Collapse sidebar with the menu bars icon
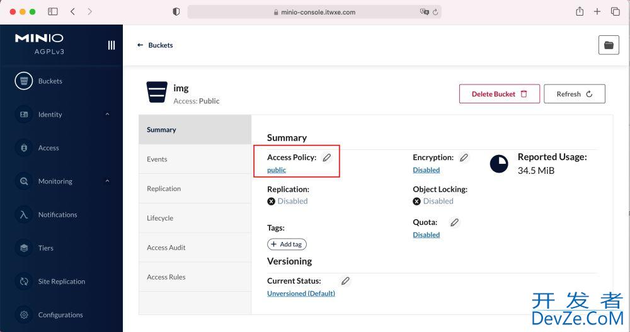 coord(112,45)
